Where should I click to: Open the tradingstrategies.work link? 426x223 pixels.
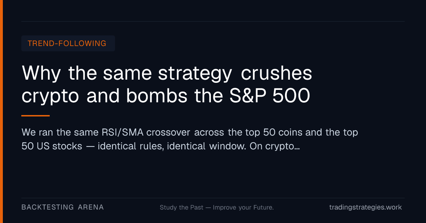click(x=366, y=207)
